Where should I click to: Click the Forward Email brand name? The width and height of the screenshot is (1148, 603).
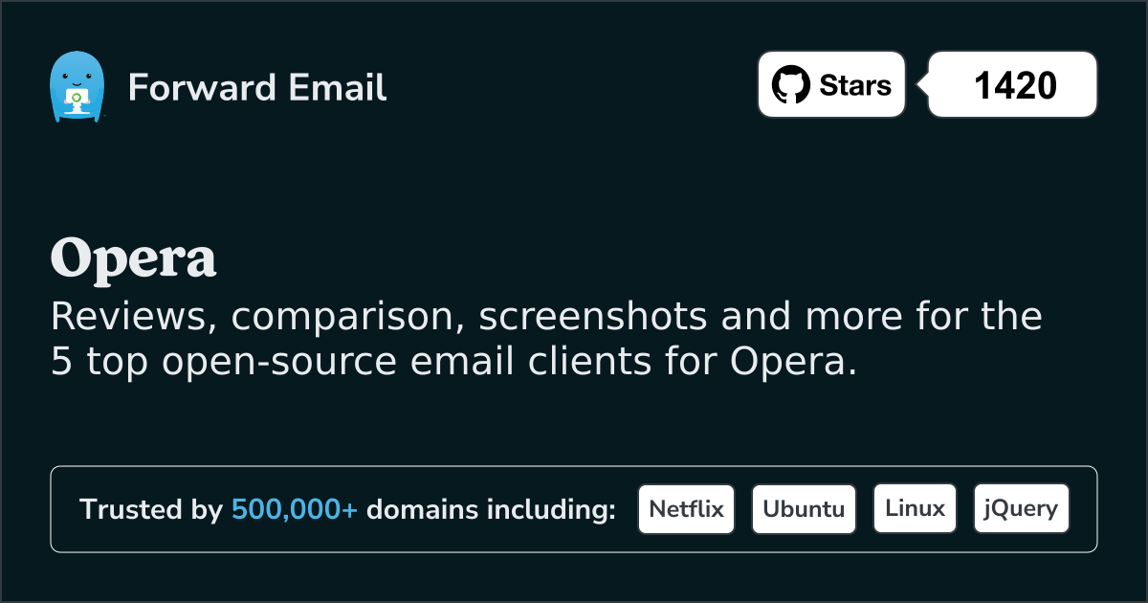(x=256, y=88)
